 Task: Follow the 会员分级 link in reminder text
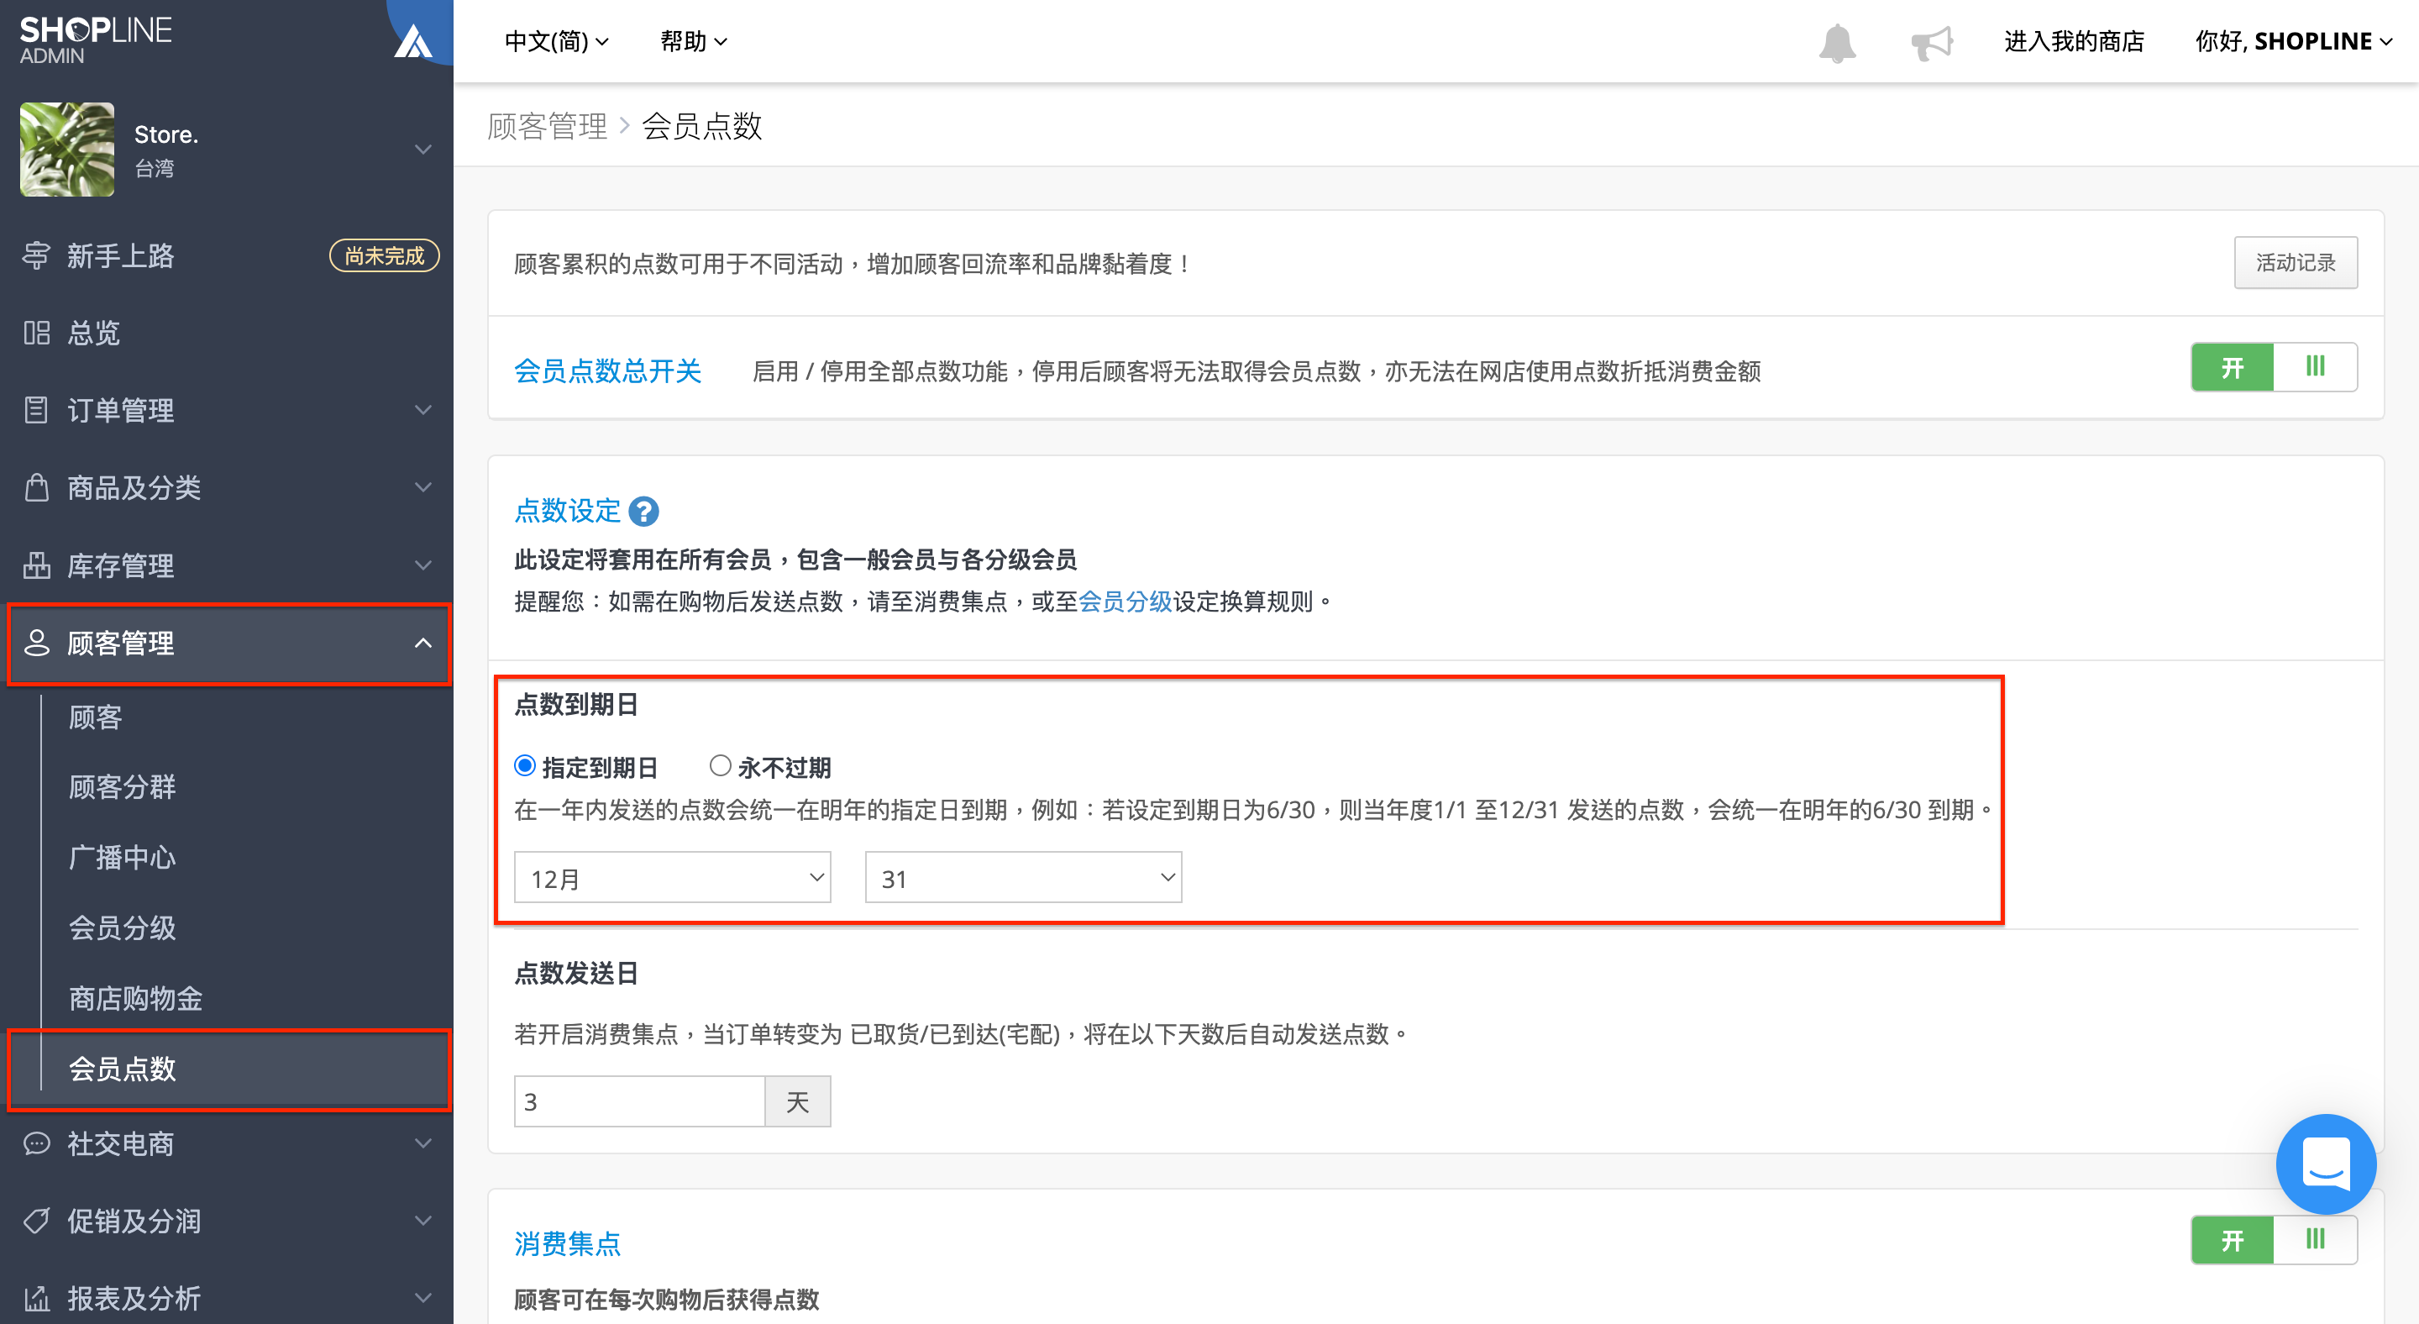tap(1125, 601)
